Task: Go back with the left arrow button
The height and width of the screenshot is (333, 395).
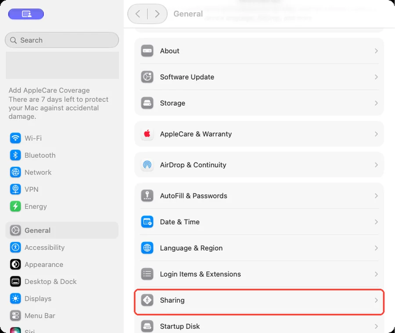Action: click(137, 14)
